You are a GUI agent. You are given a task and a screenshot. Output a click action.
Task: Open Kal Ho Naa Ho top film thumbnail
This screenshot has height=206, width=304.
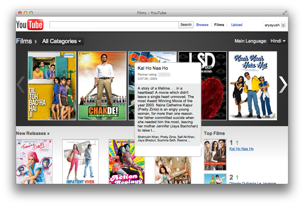[215, 155]
